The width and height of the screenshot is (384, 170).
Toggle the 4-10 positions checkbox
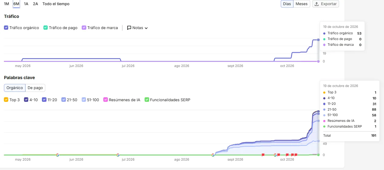(x=26, y=100)
